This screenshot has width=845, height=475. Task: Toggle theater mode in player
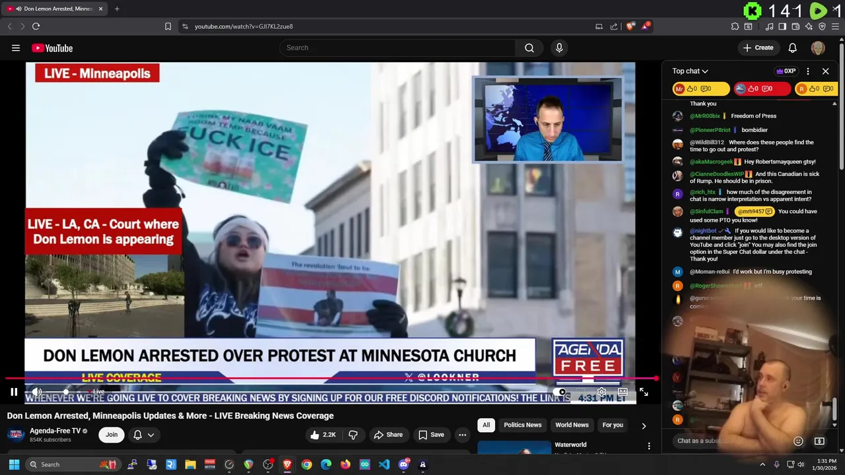coord(623,392)
